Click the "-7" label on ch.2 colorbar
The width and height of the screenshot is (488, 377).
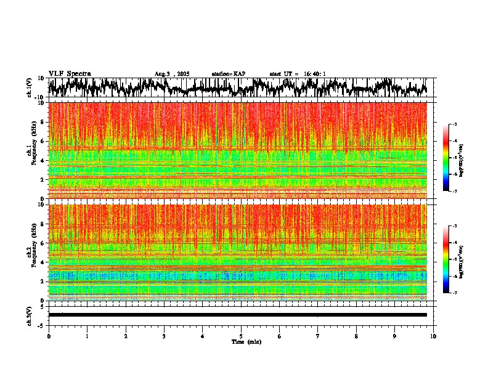pos(455,293)
